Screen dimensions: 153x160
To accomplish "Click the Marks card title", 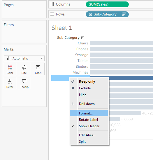I will (9, 49).
